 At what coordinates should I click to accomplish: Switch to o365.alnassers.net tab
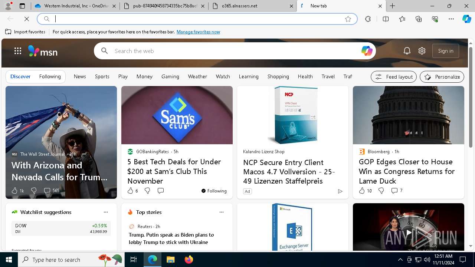tap(253, 6)
